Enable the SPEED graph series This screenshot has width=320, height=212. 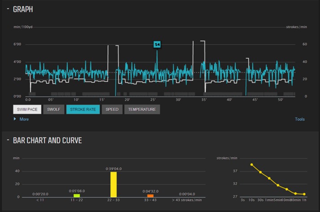112,110
